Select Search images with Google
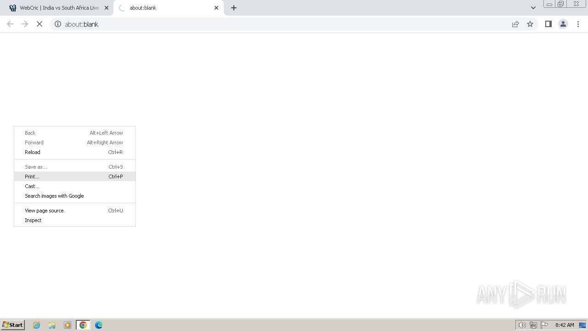Screen dimensions: 588x331 pyautogui.click(x=75, y=196)
